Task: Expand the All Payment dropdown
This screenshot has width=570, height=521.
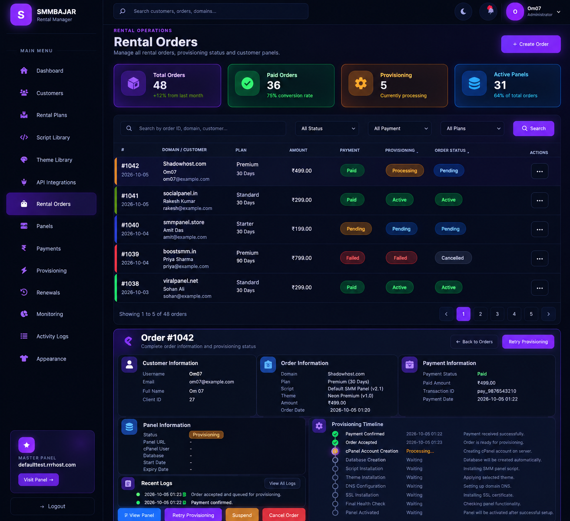Action: [400, 129]
